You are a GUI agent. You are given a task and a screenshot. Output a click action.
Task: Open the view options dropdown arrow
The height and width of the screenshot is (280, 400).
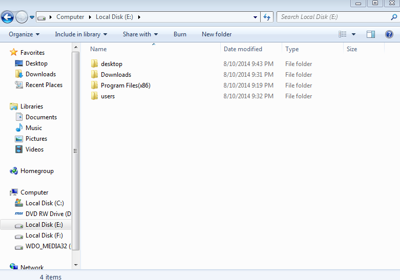point(353,34)
